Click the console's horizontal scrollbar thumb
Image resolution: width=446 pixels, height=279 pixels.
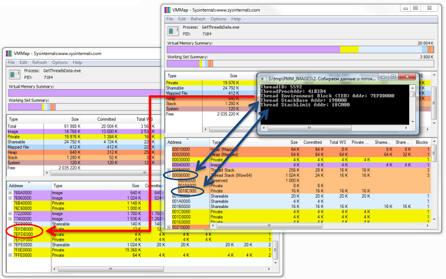[x=309, y=128]
